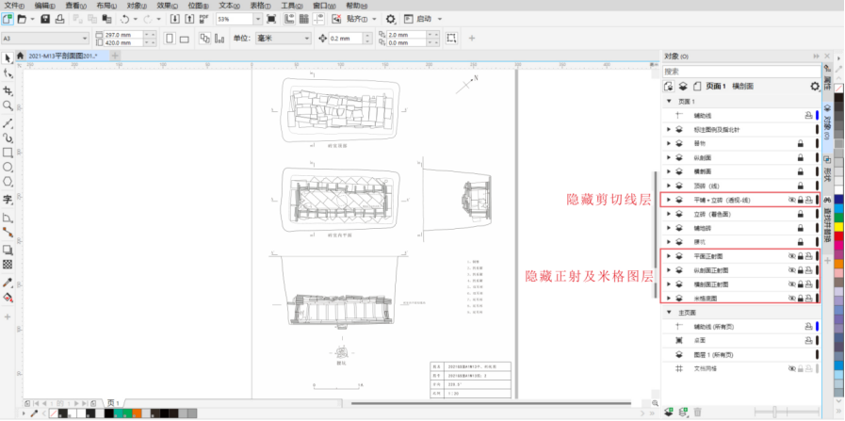The height and width of the screenshot is (421, 845).
Task: Open the Options gear in toolbar
Action: (x=390, y=19)
